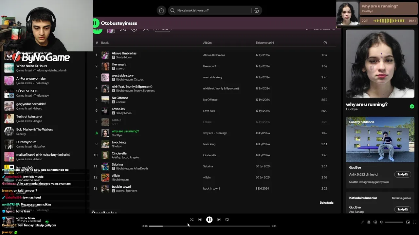Image resolution: width=419 pixels, height=235 pixels.
Task: Click album art thumbnail of track villain
Action: tap(105, 178)
